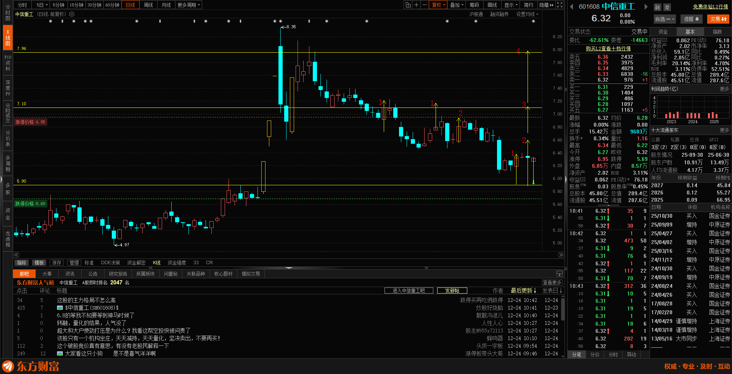The height and width of the screenshot is (374, 732).
Task: Click 查看更多 button in forum panel
Action: [552, 283]
